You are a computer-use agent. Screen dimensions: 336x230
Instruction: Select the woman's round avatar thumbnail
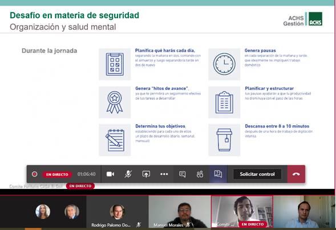tap(43, 212)
